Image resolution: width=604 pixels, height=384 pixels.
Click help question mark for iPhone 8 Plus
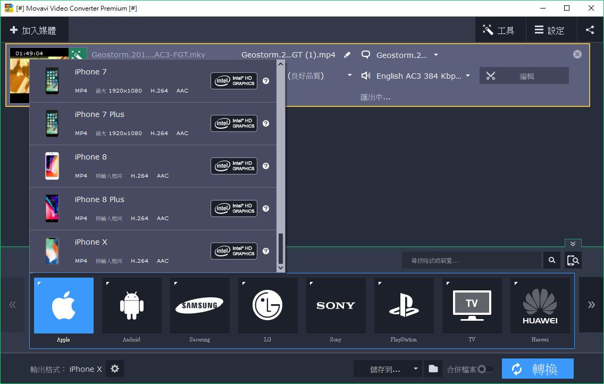coord(266,208)
